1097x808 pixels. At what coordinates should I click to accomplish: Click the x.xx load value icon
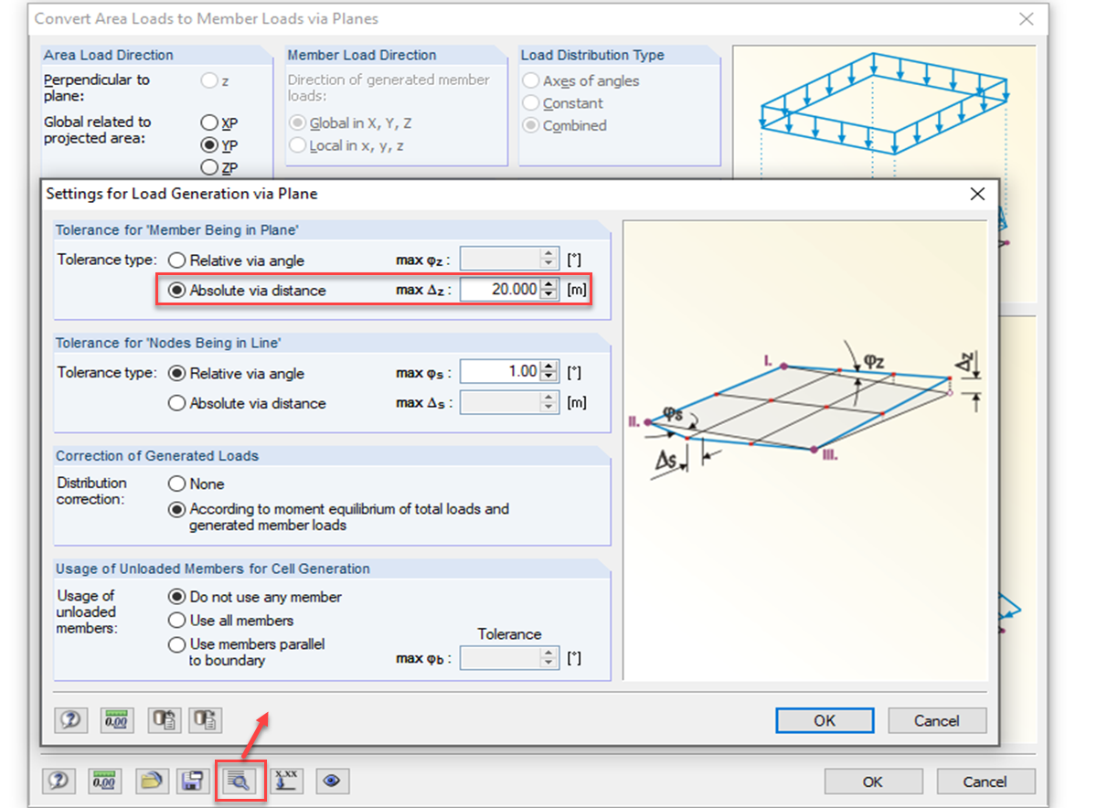pos(287,781)
